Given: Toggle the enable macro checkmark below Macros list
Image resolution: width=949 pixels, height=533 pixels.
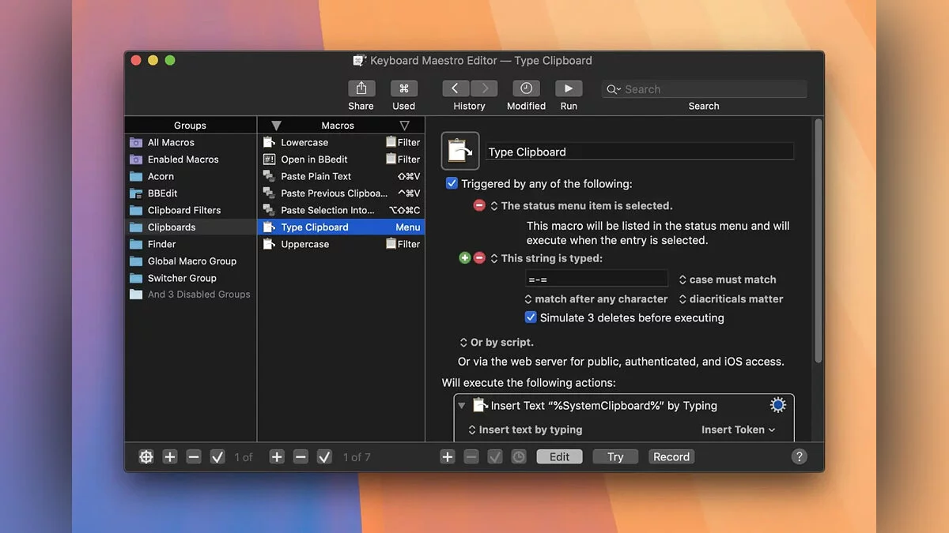Looking at the screenshot, I should [x=324, y=456].
